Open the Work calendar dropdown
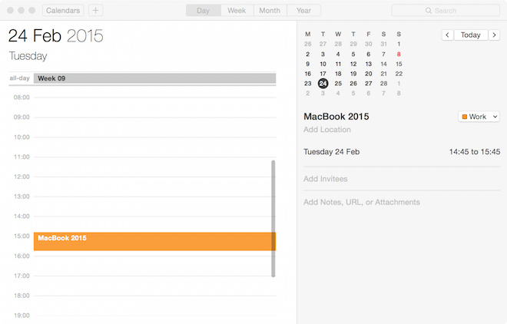This screenshot has height=324, width=507. click(x=479, y=117)
